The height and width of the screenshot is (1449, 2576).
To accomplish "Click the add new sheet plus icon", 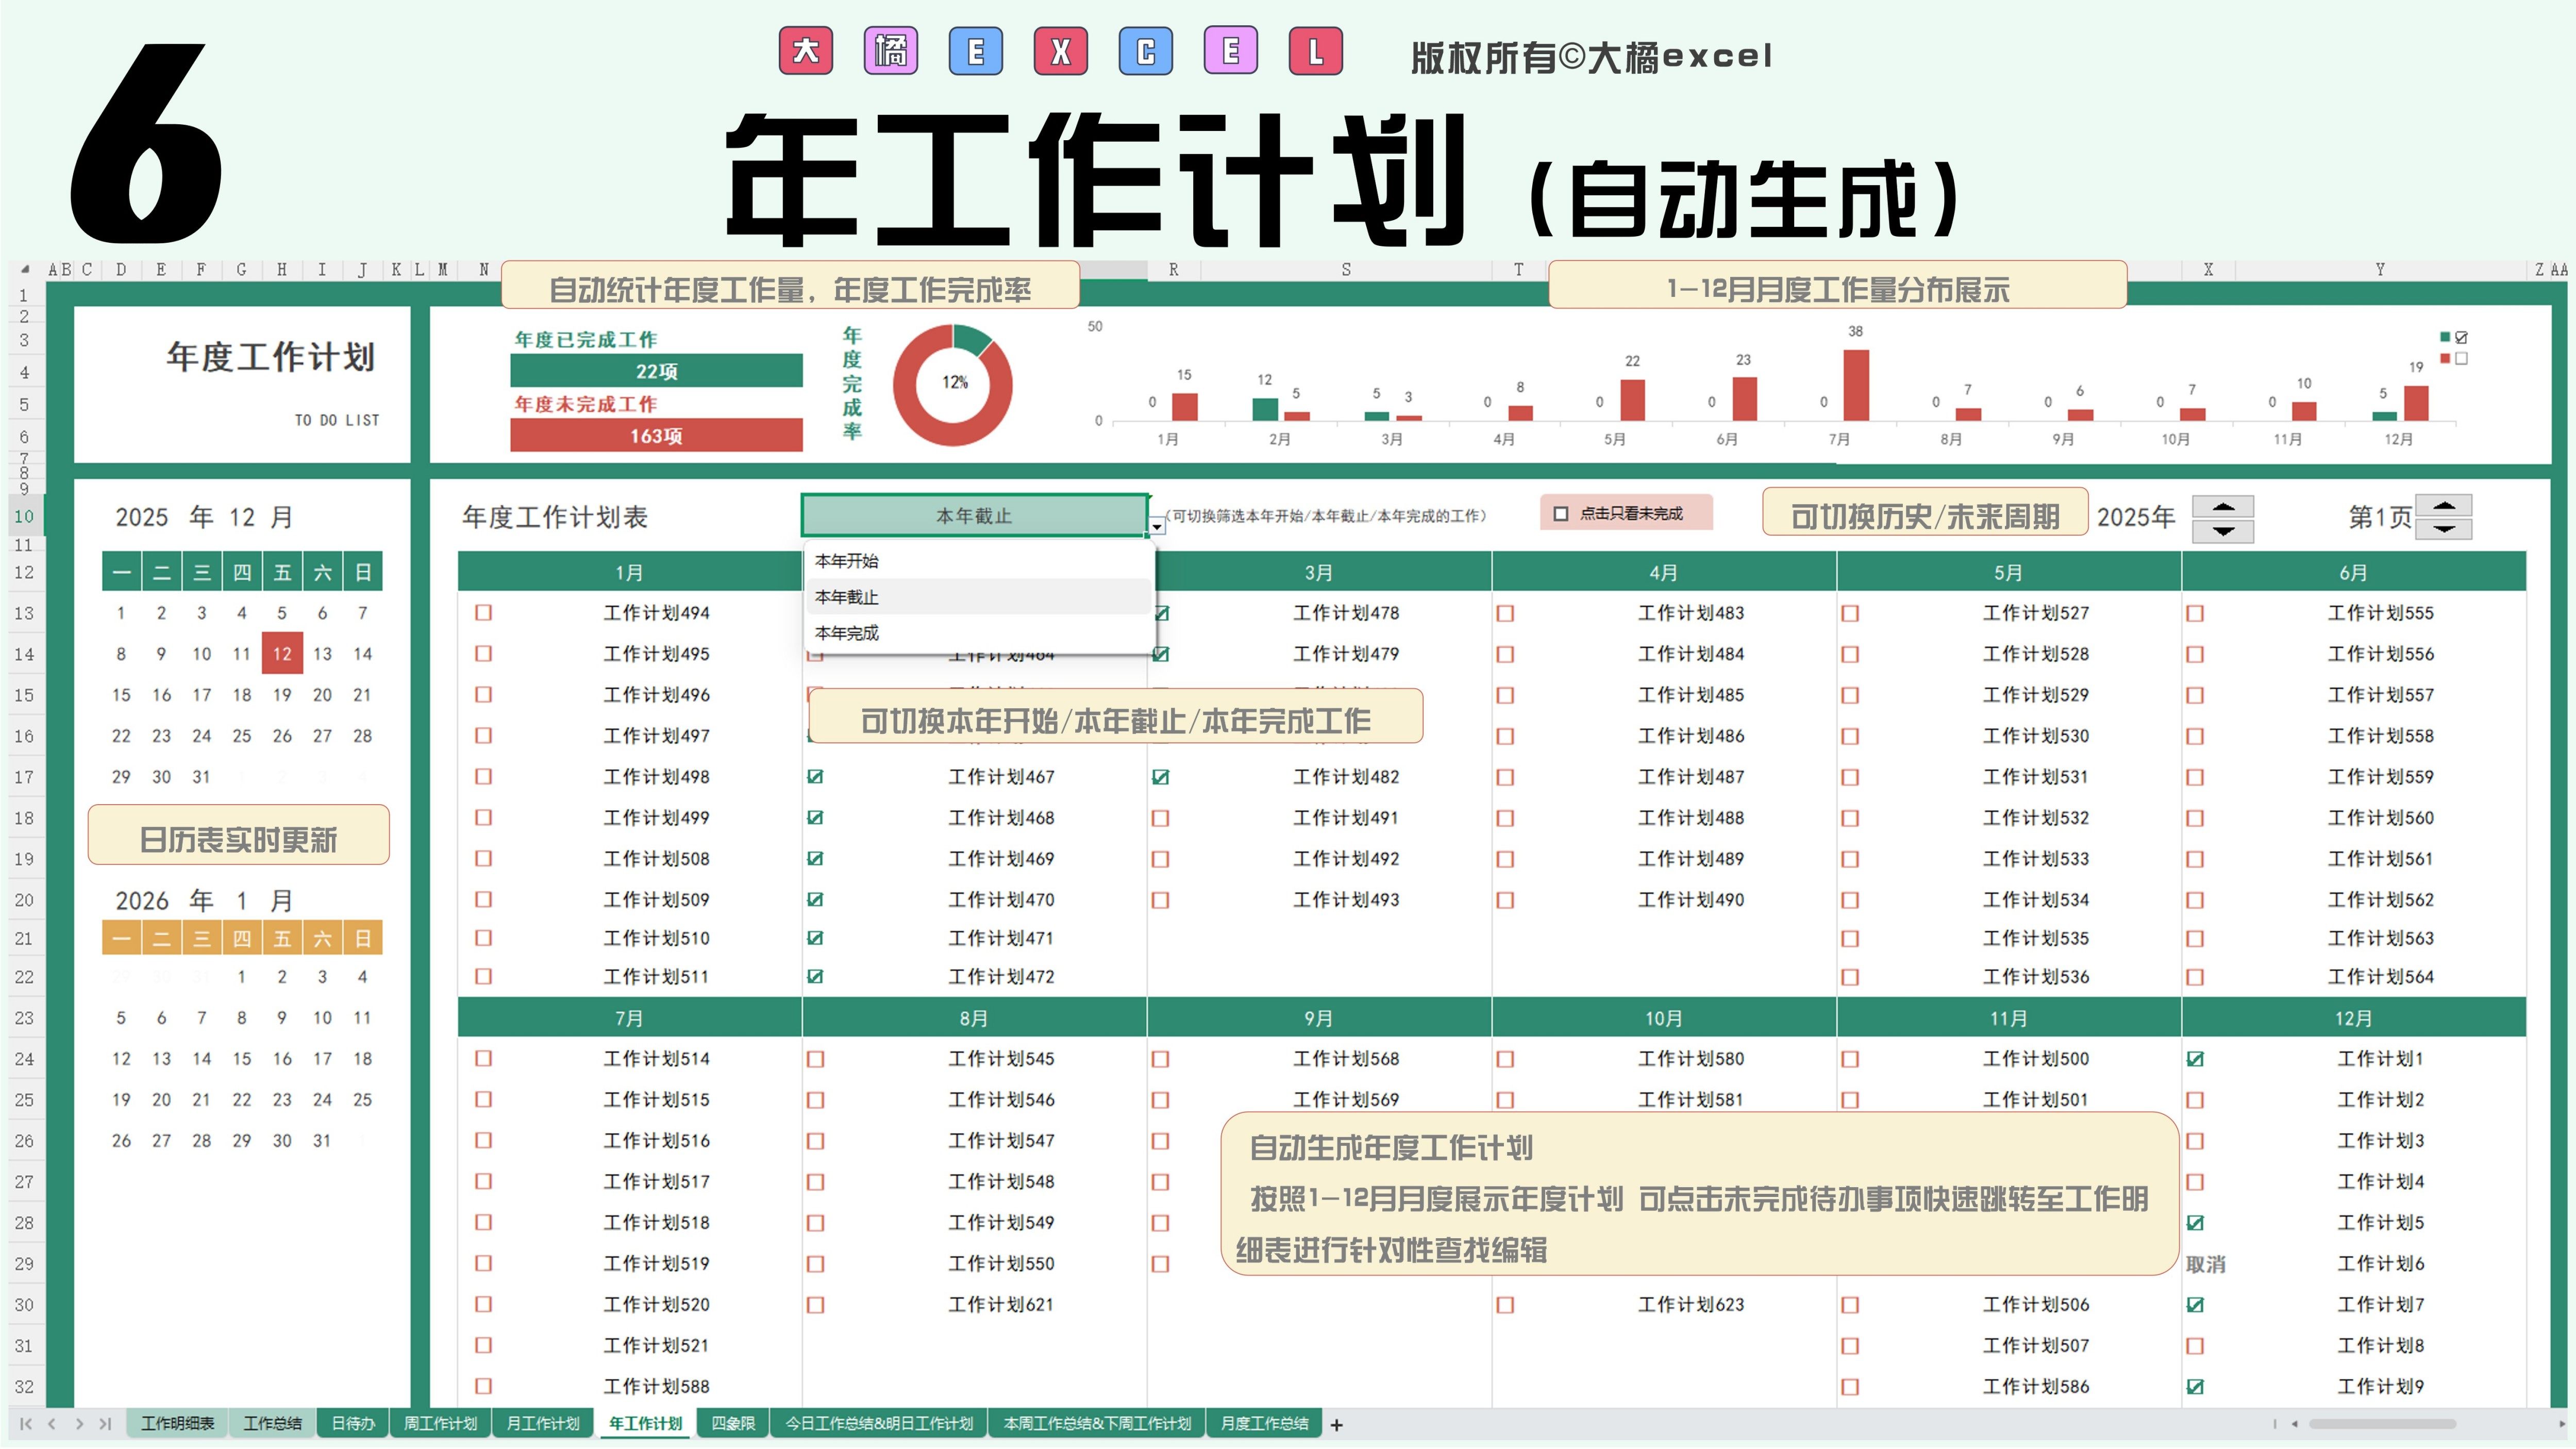I will pos(1336,1425).
